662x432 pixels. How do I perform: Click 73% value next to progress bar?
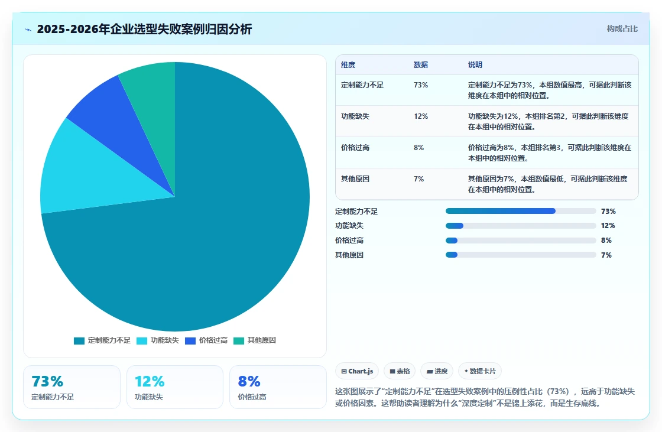point(608,212)
